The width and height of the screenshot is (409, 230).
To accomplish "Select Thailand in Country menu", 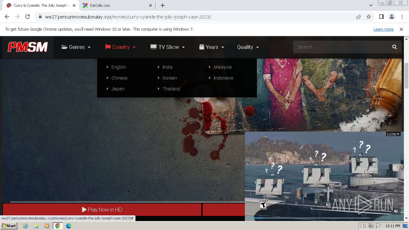I will coord(171,89).
